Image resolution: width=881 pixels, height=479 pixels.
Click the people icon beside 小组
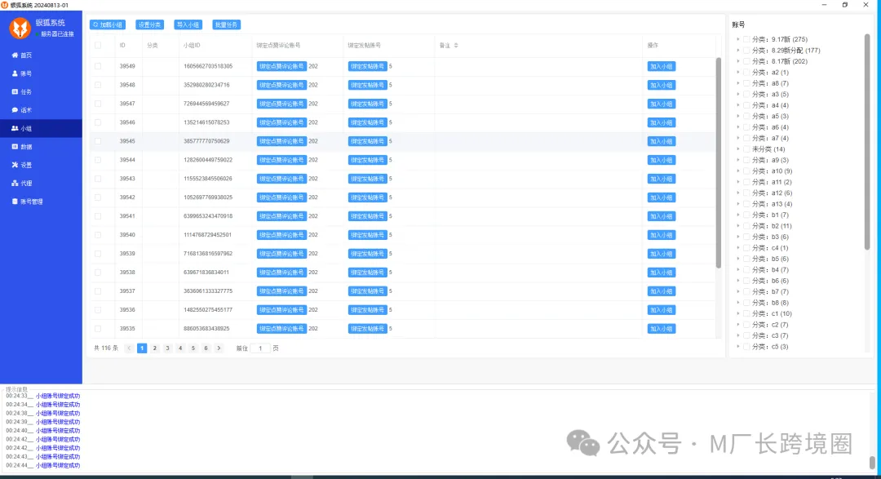[x=15, y=128]
